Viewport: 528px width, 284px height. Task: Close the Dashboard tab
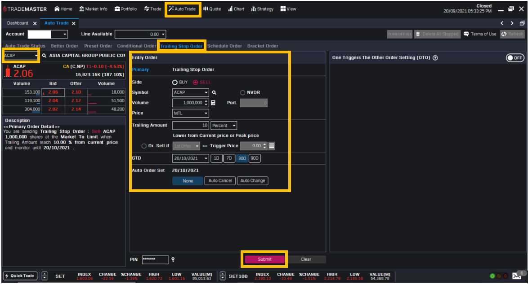click(35, 23)
